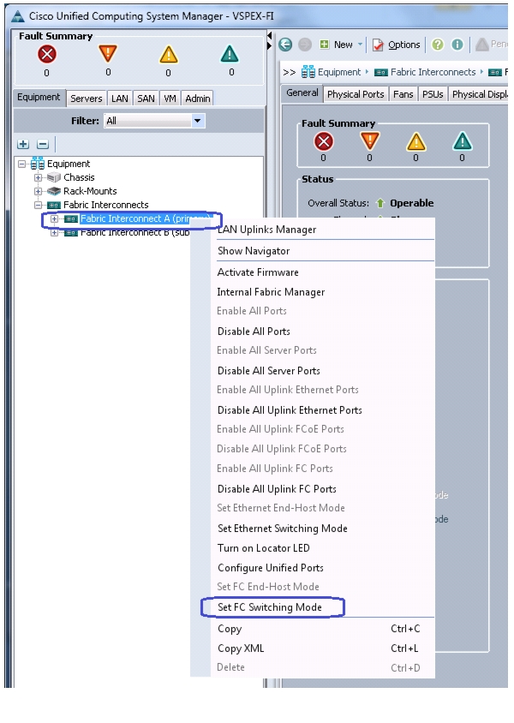Switch to the Servers navigation tab
514x723 pixels.
coord(87,99)
